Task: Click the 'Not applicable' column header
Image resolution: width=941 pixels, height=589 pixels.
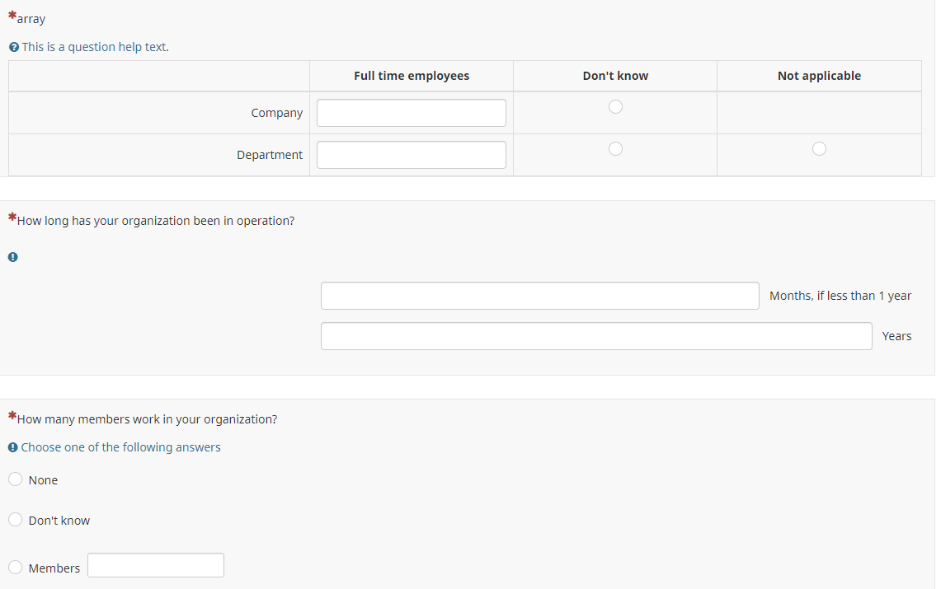Action: click(819, 76)
